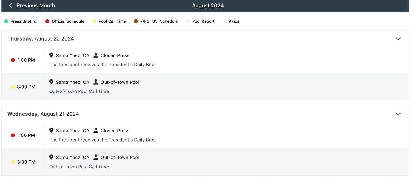The height and width of the screenshot is (181, 416).
Task: Click the location pin in Thursday 3:00 PM event
Action: pos(51,82)
